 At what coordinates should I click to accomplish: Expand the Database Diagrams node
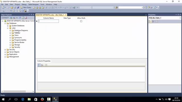(x=10, y=31)
